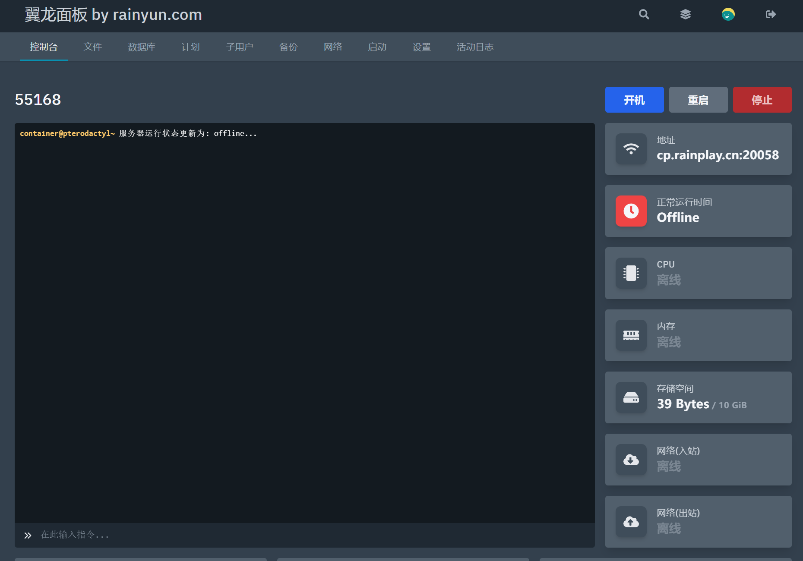This screenshot has height=561, width=803.
Task: Open the 文件 tab
Action: click(93, 47)
